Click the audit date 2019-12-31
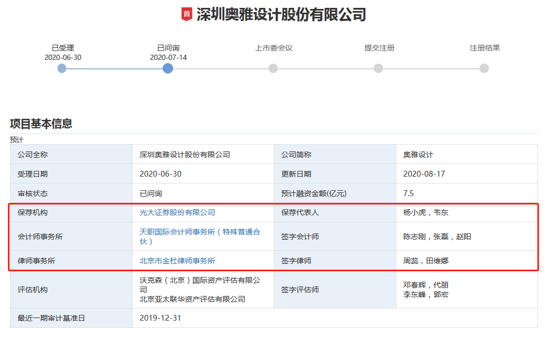 tap(161, 318)
